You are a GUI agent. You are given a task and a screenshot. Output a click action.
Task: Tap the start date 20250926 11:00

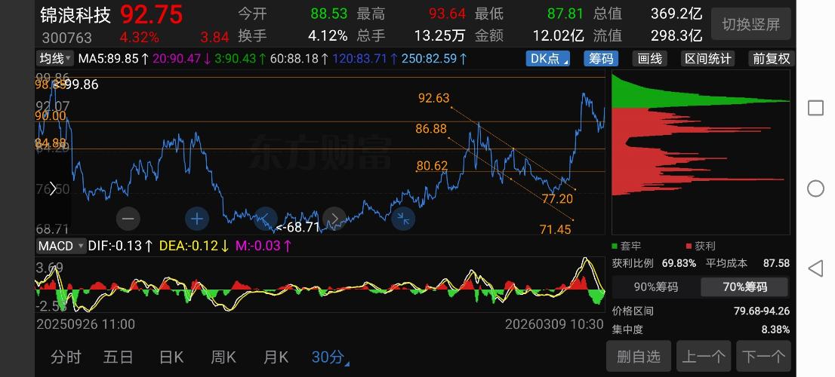(85, 323)
